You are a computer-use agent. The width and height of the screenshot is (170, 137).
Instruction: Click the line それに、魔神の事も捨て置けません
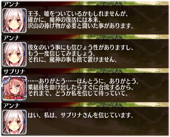click(72, 60)
